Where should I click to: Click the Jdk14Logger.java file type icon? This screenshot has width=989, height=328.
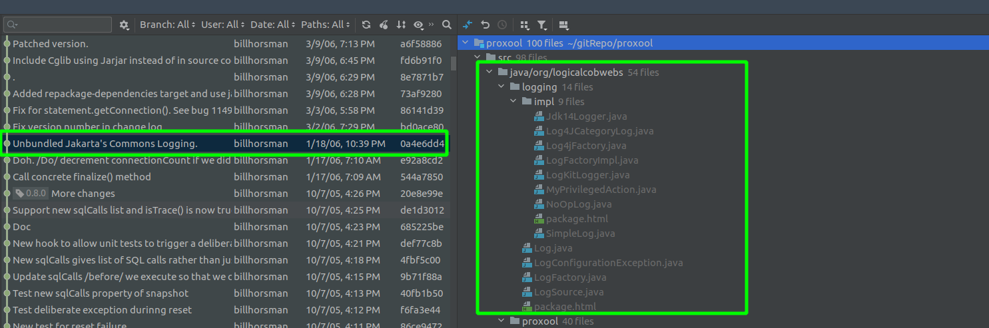click(539, 116)
